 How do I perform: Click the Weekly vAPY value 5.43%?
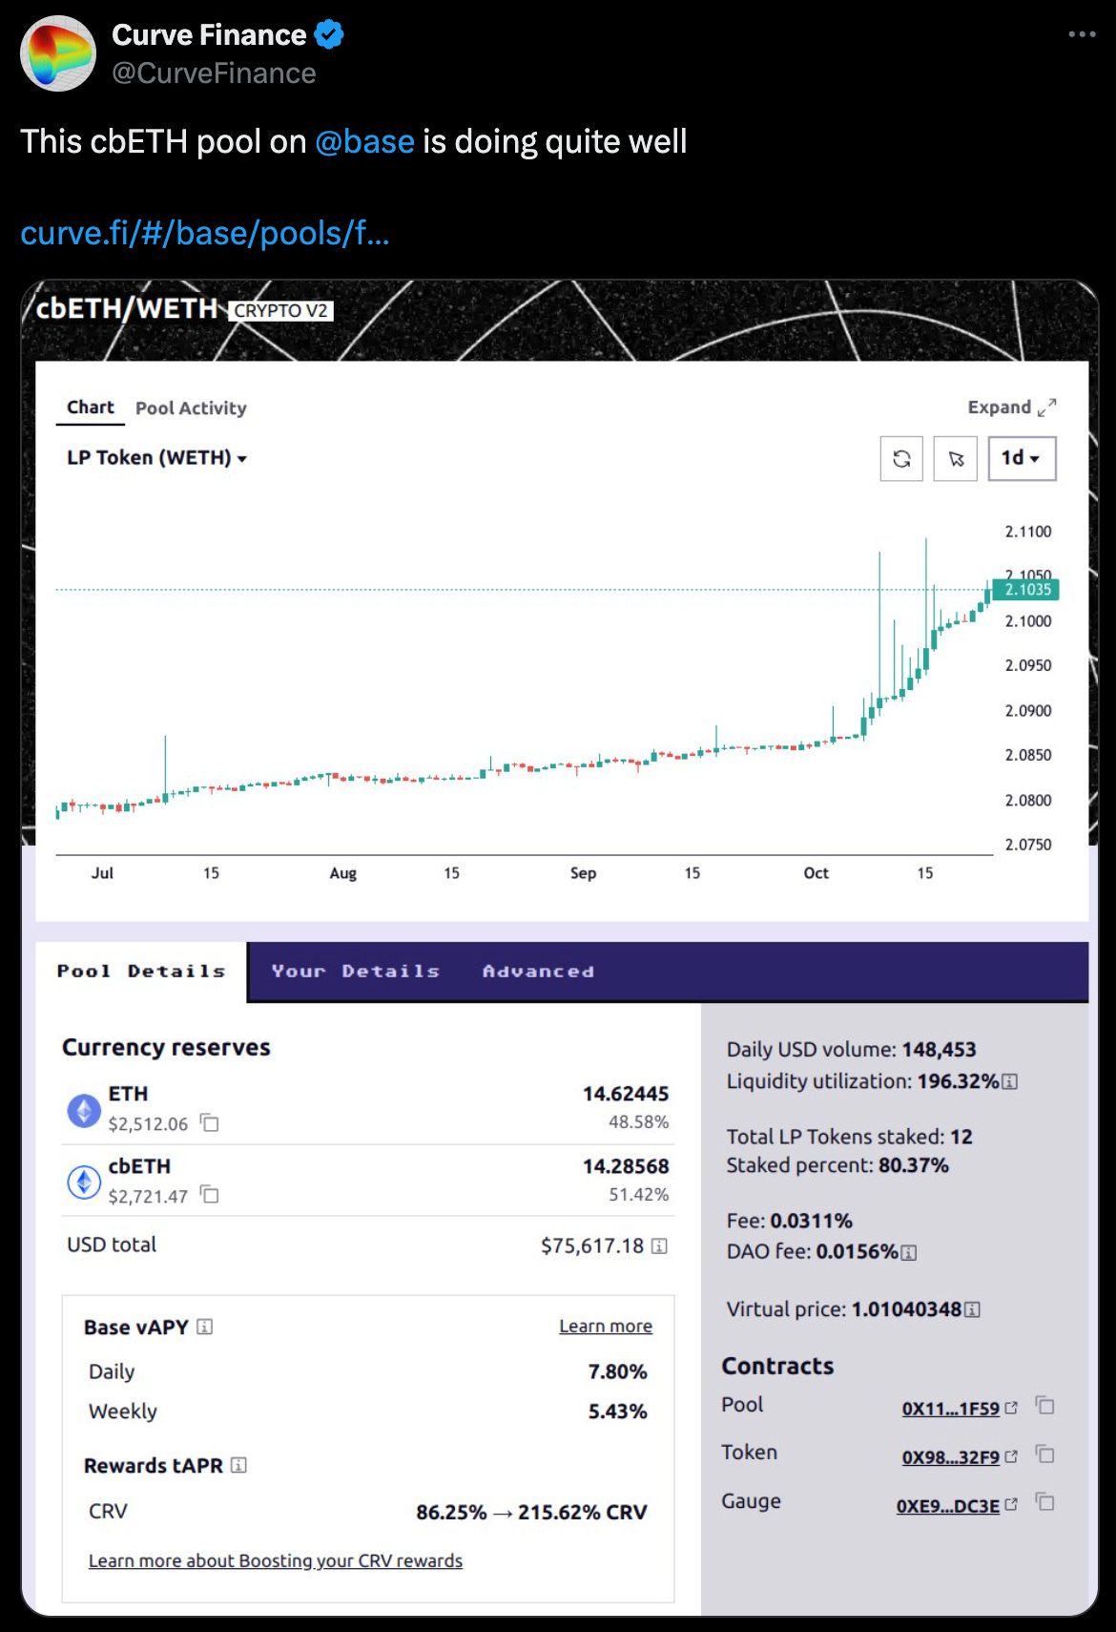click(x=617, y=1412)
